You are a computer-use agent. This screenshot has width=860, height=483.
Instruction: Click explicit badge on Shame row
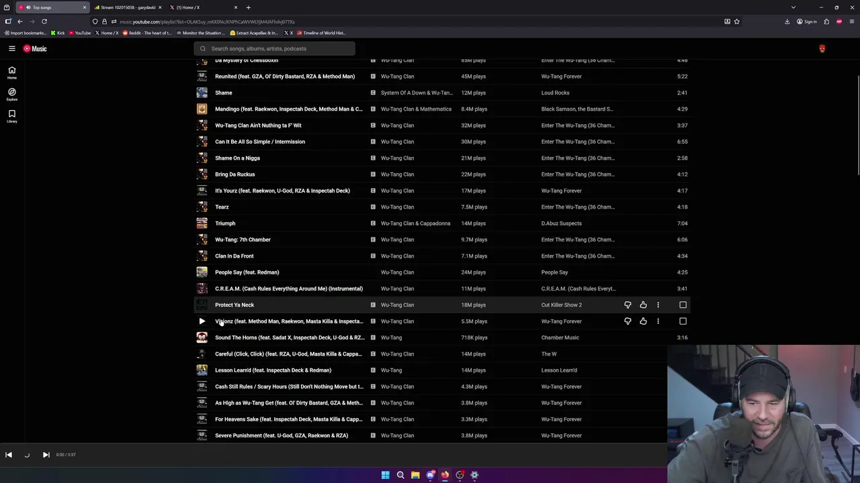pos(373,93)
